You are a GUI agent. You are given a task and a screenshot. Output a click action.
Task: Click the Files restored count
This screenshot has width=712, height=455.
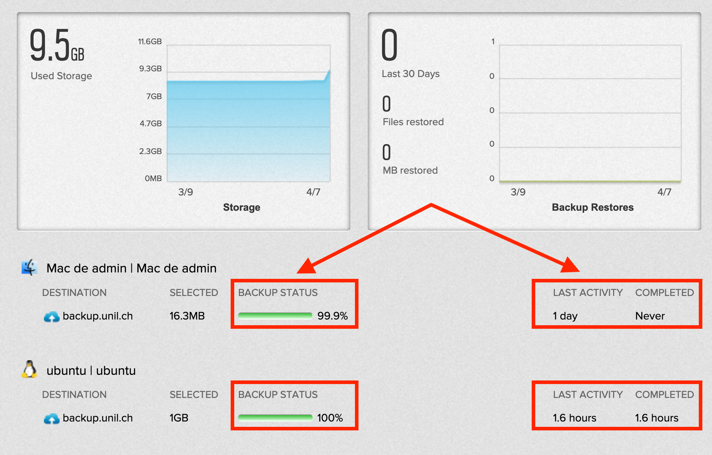(387, 104)
